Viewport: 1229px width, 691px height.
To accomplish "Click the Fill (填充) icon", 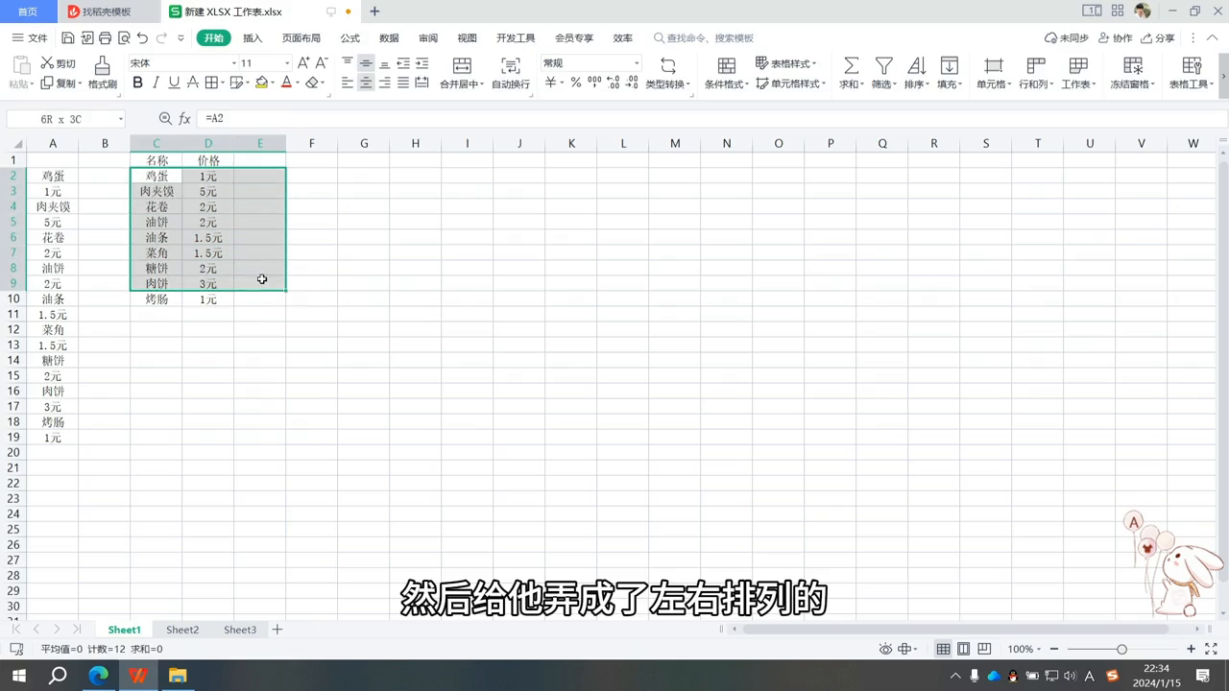I will click(949, 65).
